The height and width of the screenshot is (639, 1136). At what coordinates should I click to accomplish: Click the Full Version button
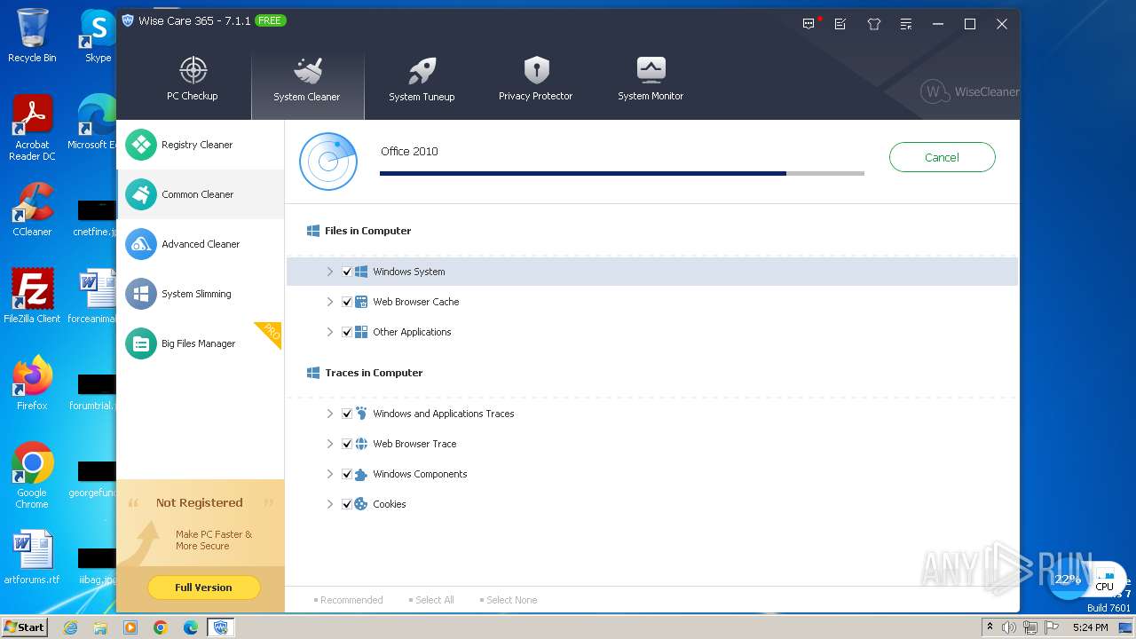pos(203,588)
